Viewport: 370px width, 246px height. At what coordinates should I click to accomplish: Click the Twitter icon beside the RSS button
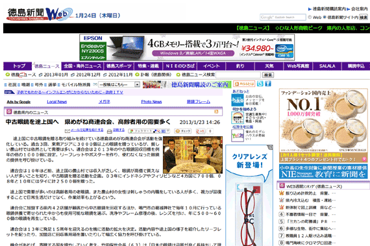pyautogui.click(x=260, y=84)
